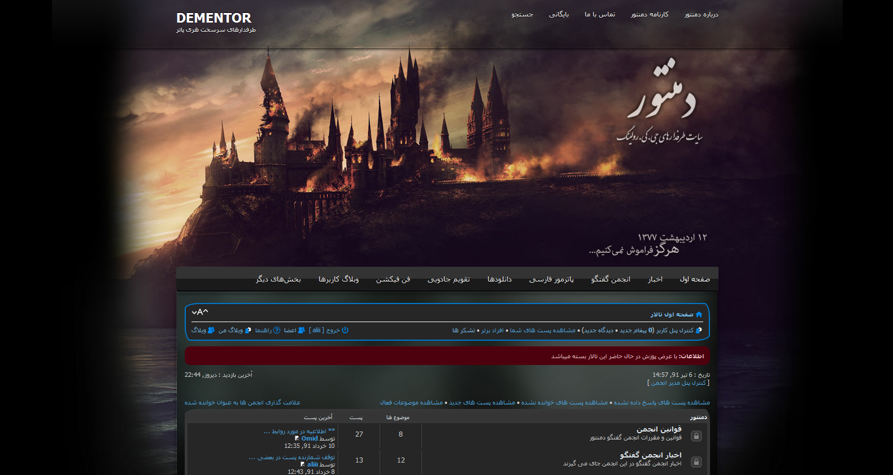
Task: Open the 'قوانین انجمن' forum
Action: point(659,429)
